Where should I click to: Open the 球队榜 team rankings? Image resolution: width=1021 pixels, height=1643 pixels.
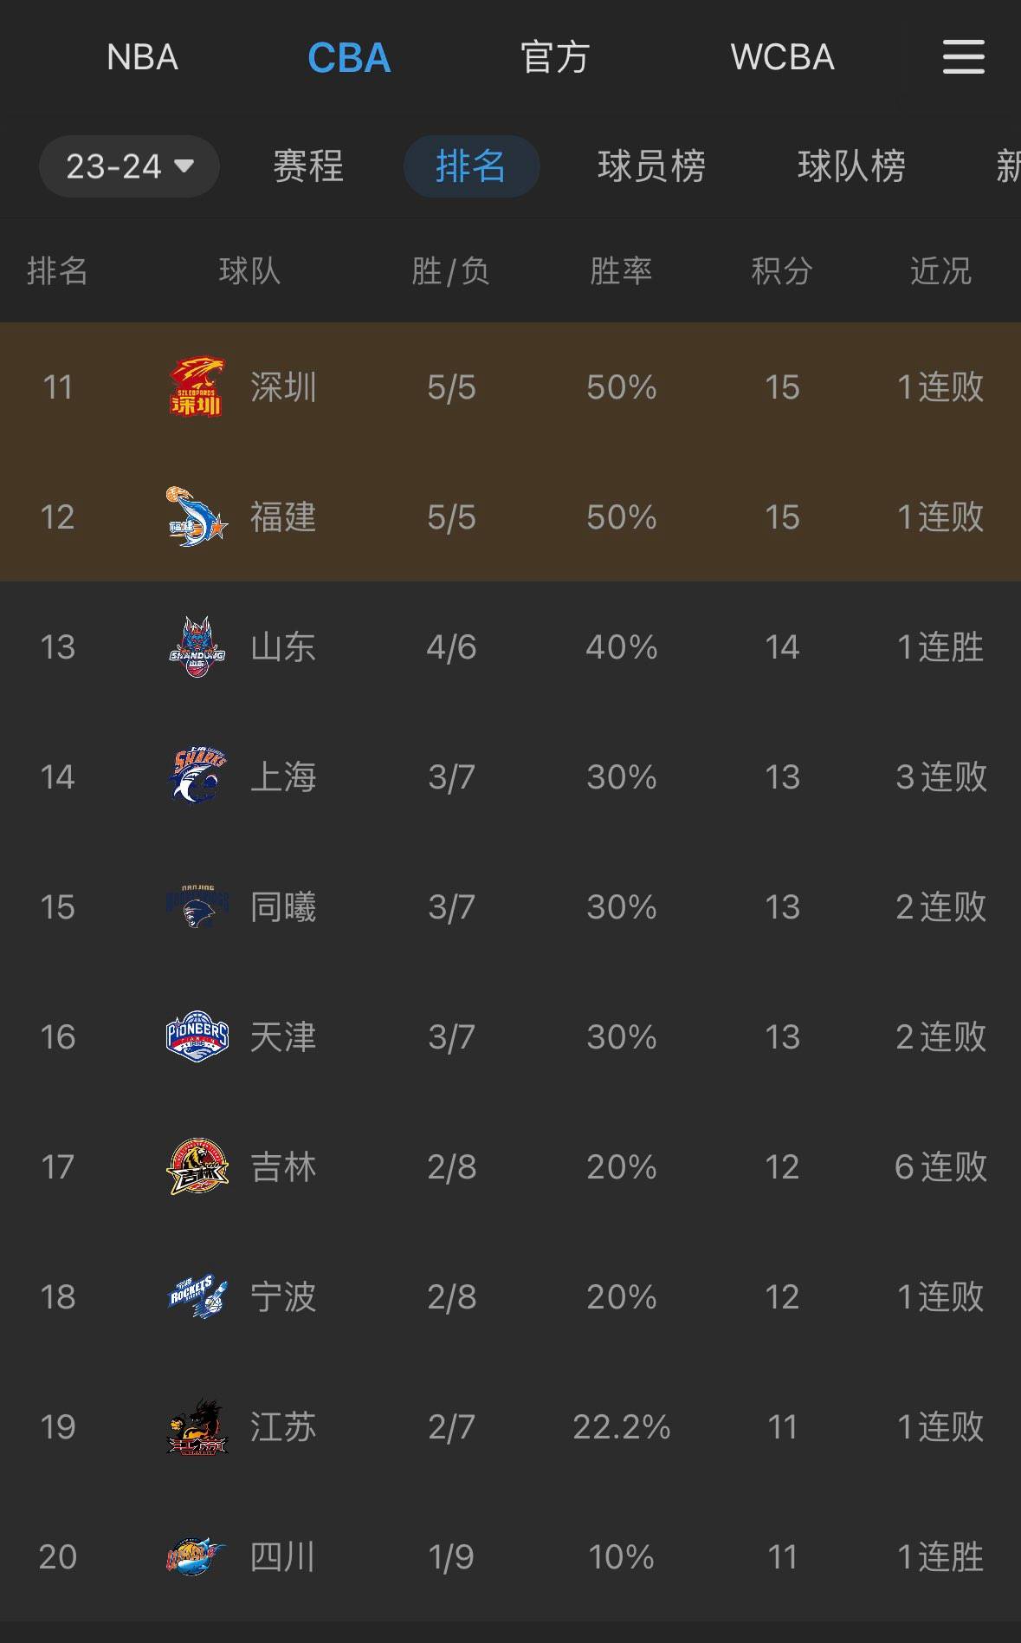[851, 166]
